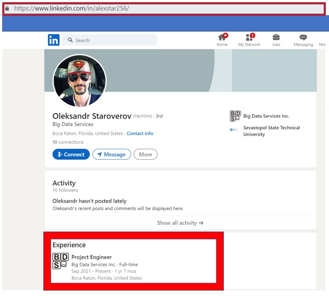This screenshot has height=296, width=329.
Task: Click the Project Engineer job title
Action: click(92, 257)
